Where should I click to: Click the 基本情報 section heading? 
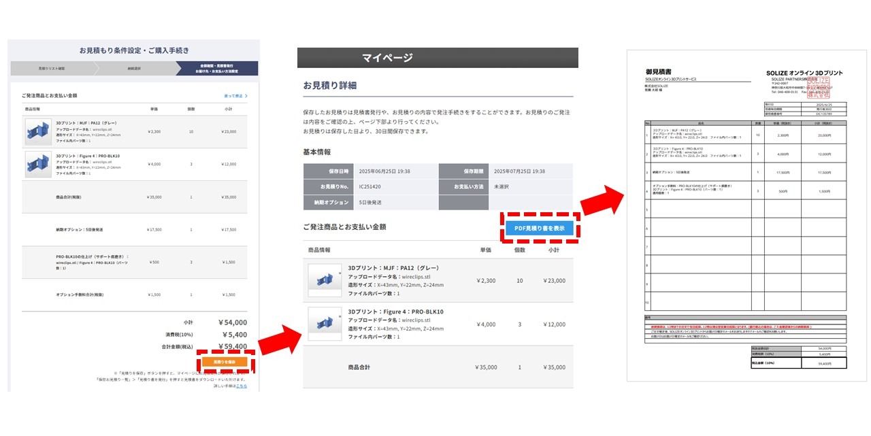pos(317,152)
